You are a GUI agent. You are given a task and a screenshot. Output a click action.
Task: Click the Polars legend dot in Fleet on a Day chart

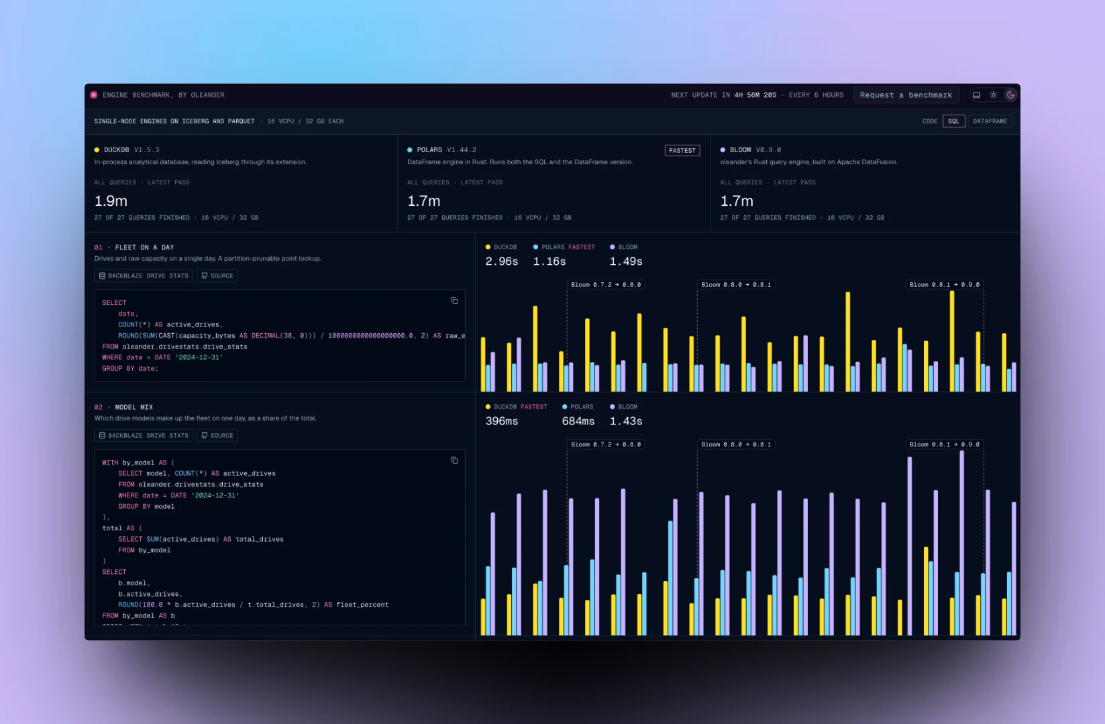pyautogui.click(x=535, y=247)
